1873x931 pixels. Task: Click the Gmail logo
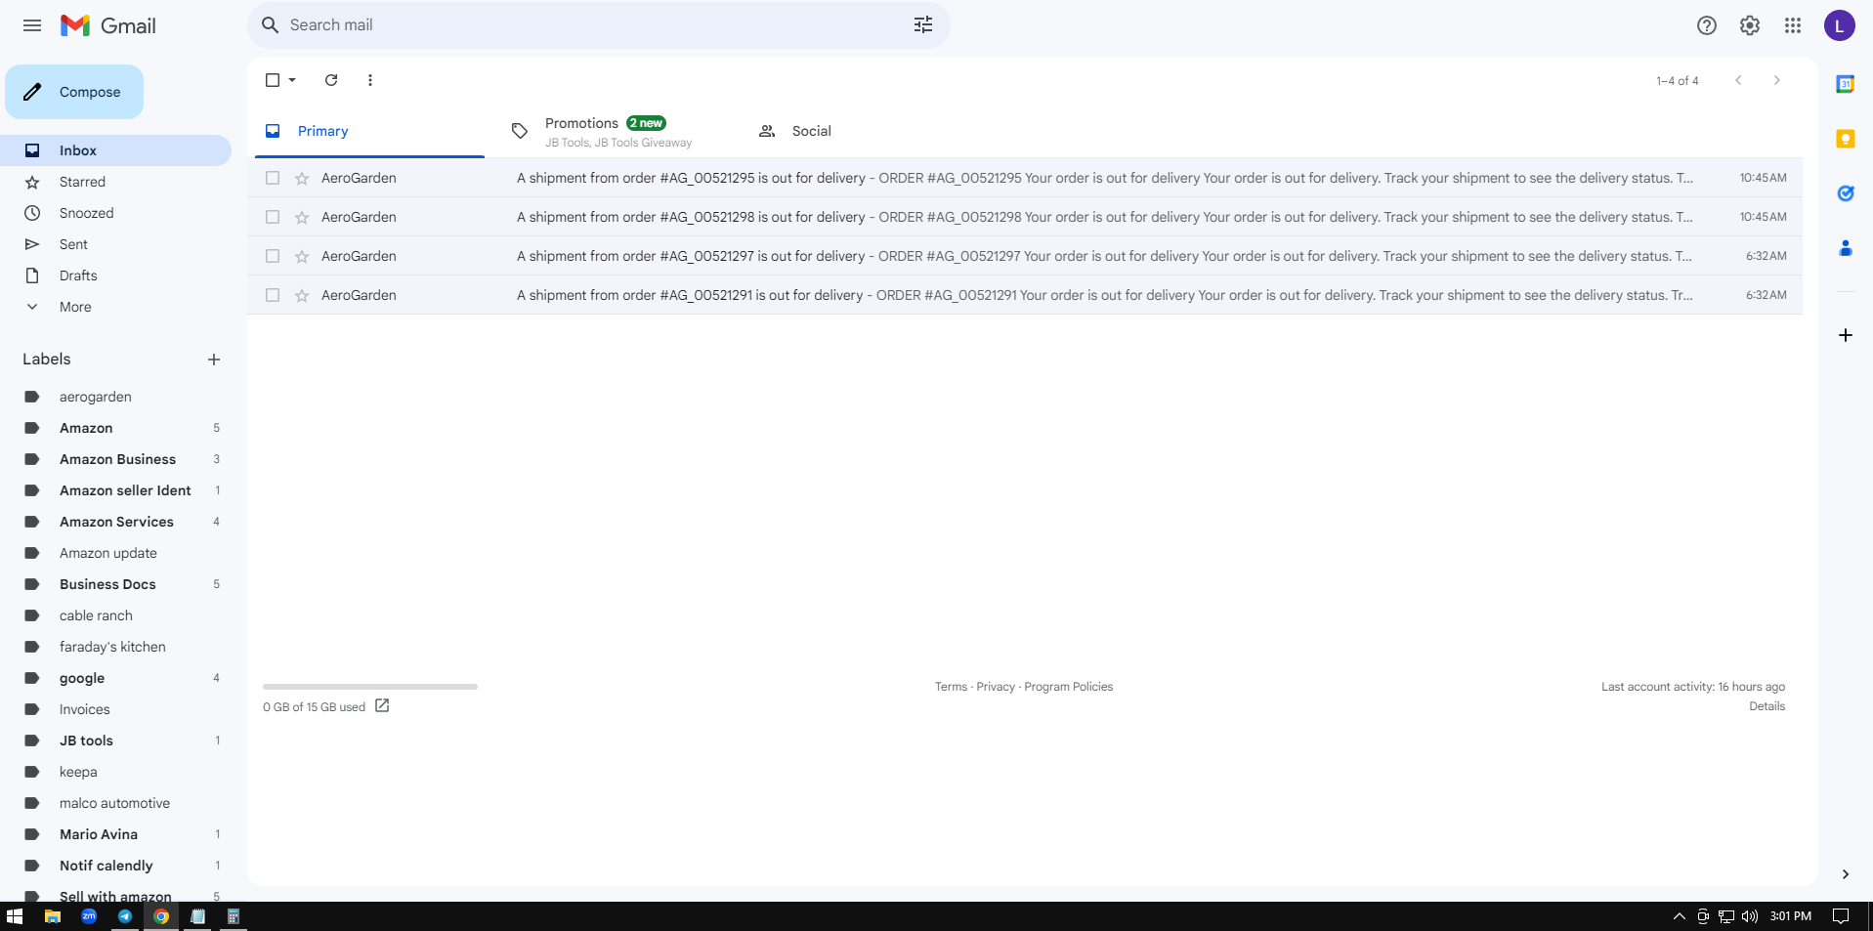pos(108,25)
